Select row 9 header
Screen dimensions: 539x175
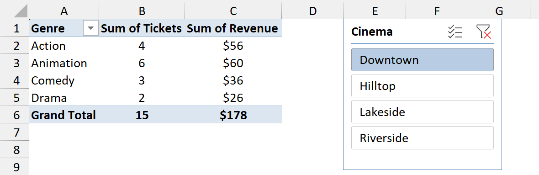point(15,167)
